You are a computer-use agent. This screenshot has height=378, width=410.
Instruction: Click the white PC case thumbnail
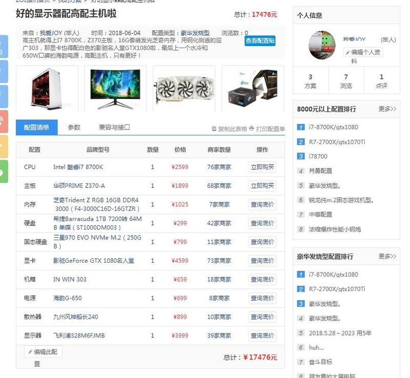[47, 89]
